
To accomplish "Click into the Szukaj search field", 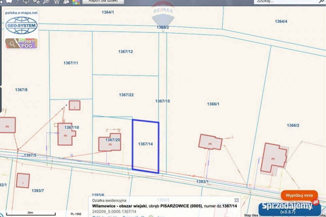I will pos(285,1).
